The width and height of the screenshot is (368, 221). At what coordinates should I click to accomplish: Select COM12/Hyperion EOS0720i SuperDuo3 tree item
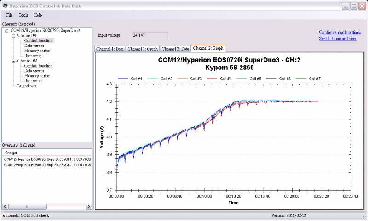tap(45, 30)
